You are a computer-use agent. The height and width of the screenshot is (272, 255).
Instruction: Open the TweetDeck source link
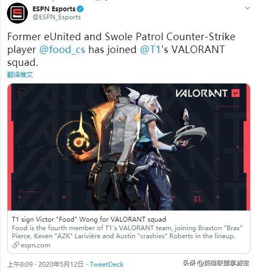(107, 264)
